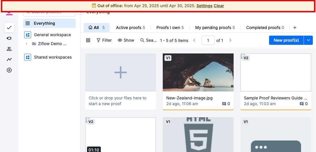
Task: Add a new view tab with plus icon
Action: (295, 28)
